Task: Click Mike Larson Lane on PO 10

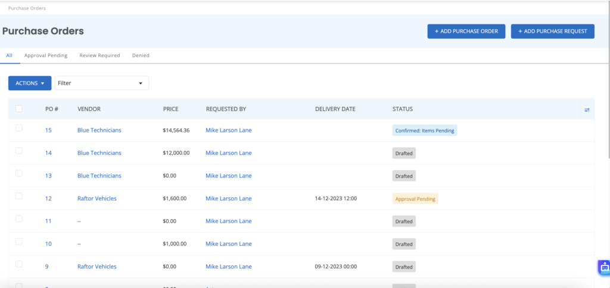Action: (x=229, y=244)
